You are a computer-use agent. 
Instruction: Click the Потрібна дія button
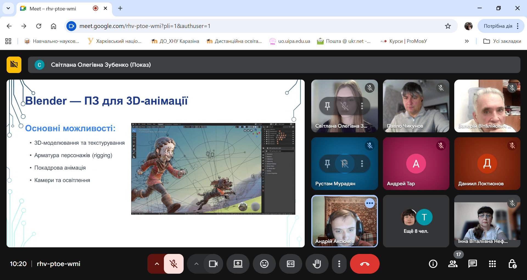click(x=498, y=26)
